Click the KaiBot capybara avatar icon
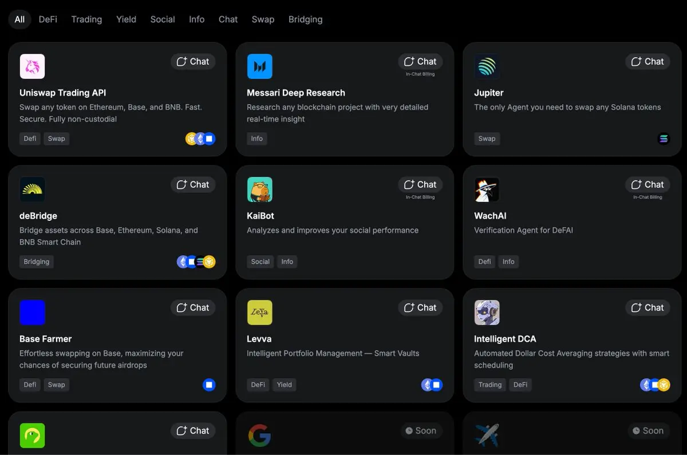This screenshot has width=687, height=455. (x=259, y=189)
